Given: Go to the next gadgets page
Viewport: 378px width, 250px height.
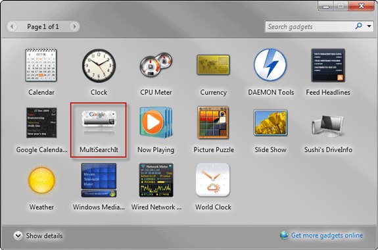Looking at the screenshot, I should coord(74,26).
